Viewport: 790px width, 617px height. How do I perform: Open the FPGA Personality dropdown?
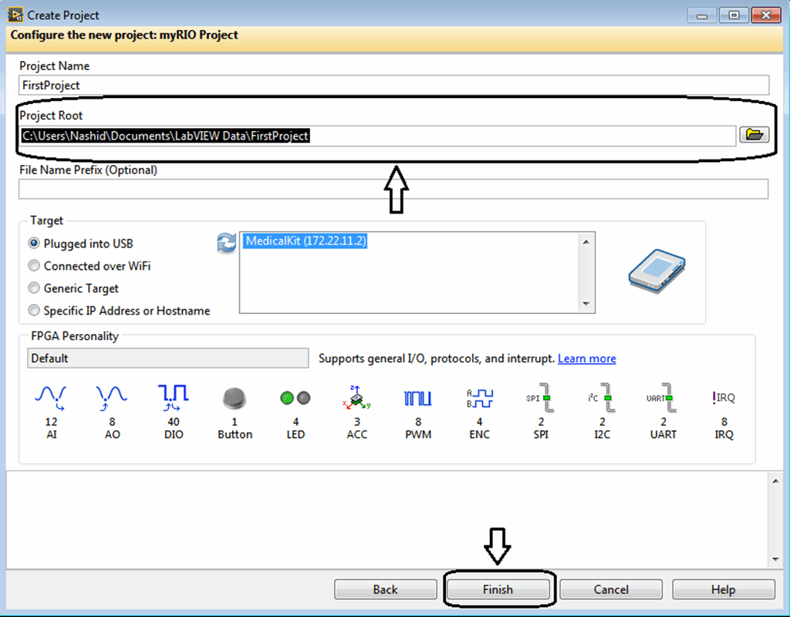click(x=167, y=358)
